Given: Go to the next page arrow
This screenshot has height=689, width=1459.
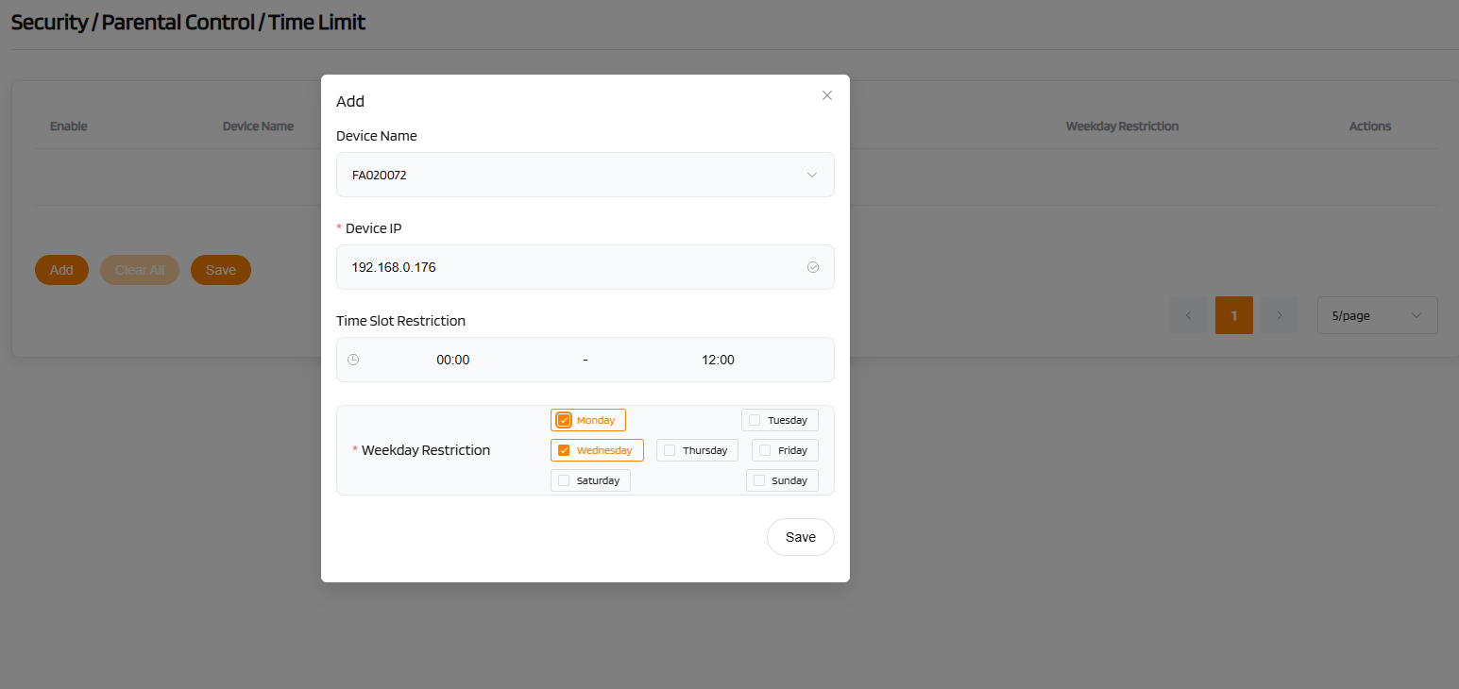Looking at the screenshot, I should (1279, 315).
